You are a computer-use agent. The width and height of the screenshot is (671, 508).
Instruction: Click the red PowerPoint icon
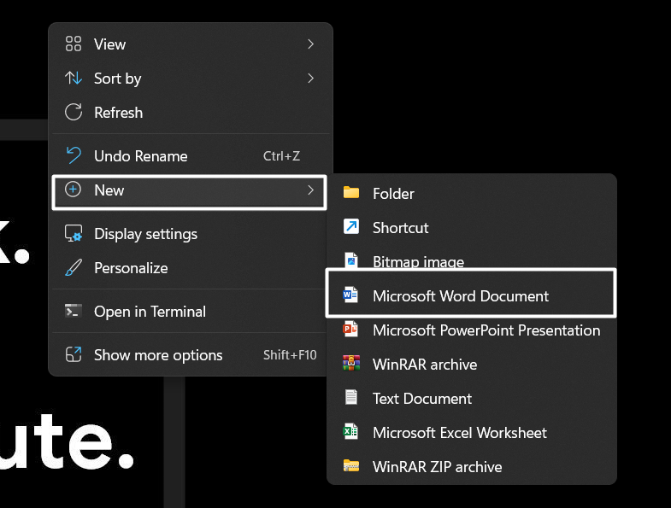(x=350, y=330)
